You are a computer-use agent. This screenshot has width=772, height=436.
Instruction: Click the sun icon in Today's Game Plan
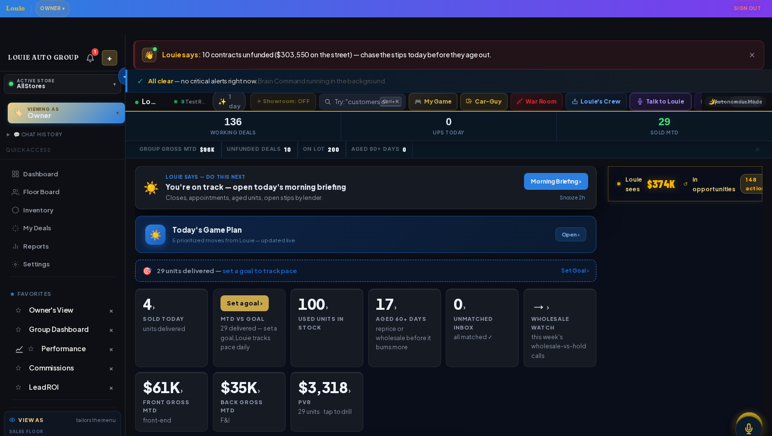[x=155, y=235]
